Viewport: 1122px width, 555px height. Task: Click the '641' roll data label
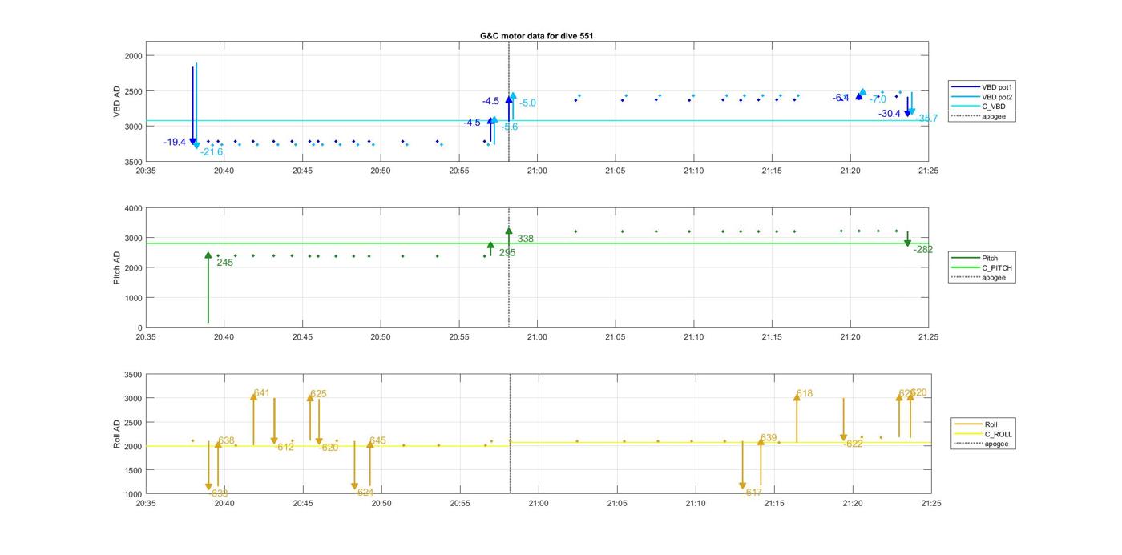[x=262, y=393]
